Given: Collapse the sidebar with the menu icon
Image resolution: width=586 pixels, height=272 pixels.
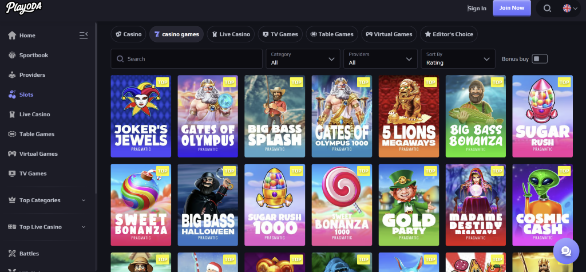Looking at the screenshot, I should (84, 36).
